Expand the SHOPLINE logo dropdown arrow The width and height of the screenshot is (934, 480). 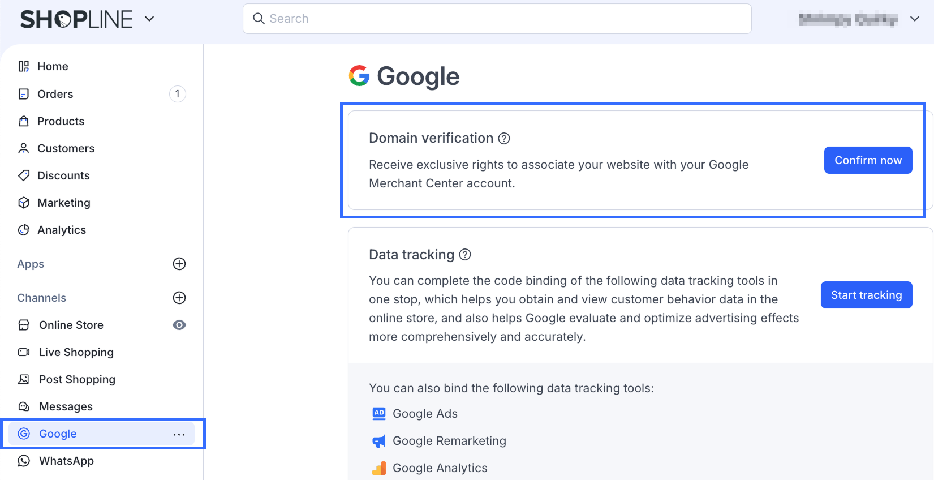click(x=149, y=19)
